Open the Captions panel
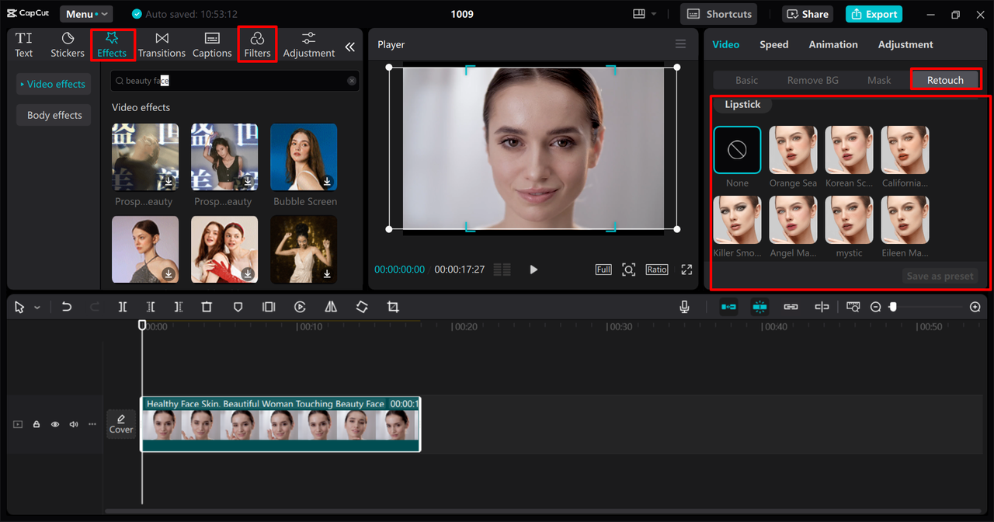Screen dimensions: 994x522 tap(212, 45)
